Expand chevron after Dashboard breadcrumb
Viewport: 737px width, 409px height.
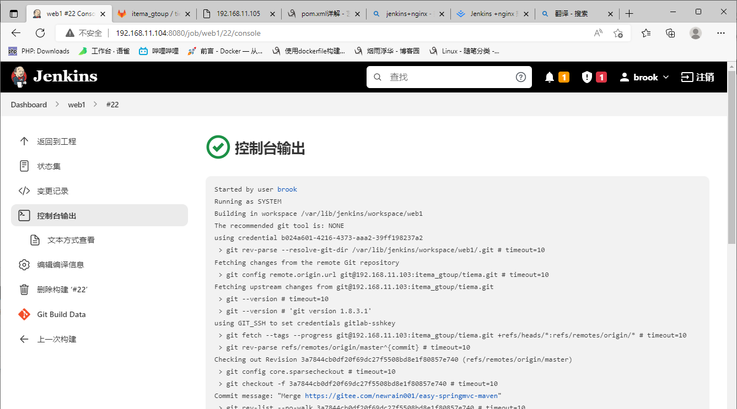57,105
